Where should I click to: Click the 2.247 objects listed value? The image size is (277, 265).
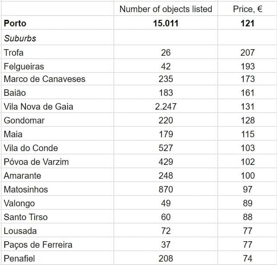click(x=166, y=107)
